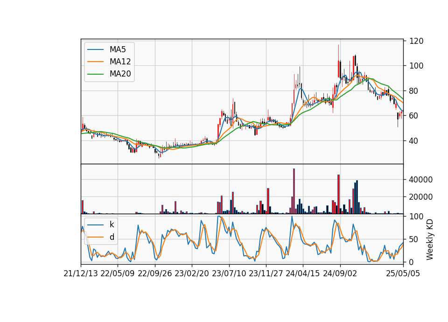Click the 60 price axis tick label

pyautogui.click(x=414, y=116)
